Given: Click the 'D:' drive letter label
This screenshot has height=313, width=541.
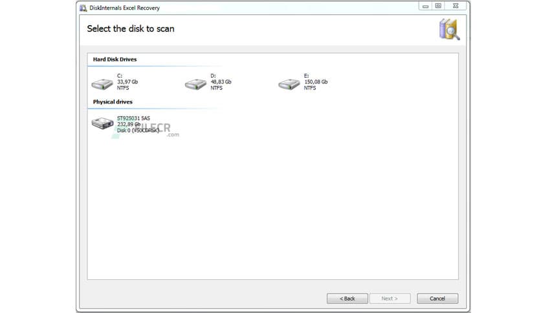Looking at the screenshot, I should coord(213,76).
